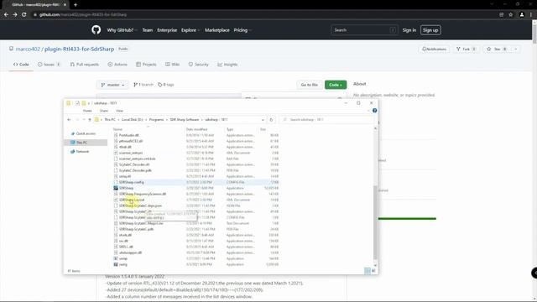Open the 1 branch link
This screenshot has width=537, height=302.
(143, 85)
